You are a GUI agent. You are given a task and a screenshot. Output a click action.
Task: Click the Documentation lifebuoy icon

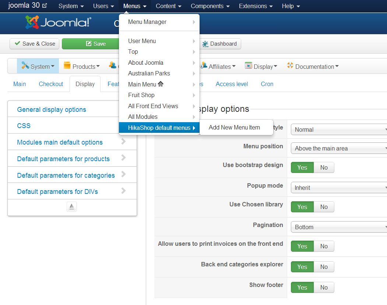tap(290, 65)
